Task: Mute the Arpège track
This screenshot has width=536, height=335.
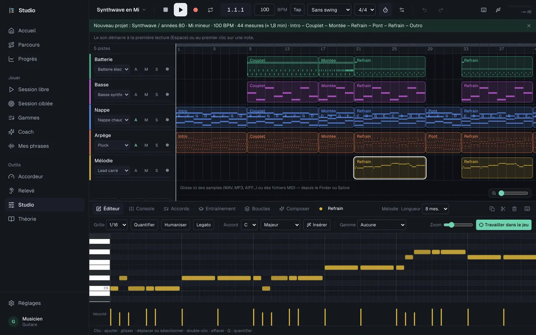Action: pyautogui.click(x=146, y=145)
